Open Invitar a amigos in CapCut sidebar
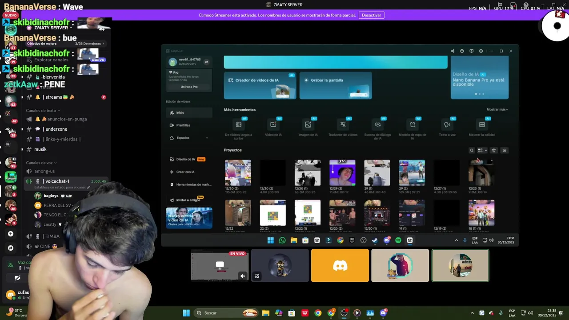This screenshot has height=320, width=569. pyautogui.click(x=189, y=200)
